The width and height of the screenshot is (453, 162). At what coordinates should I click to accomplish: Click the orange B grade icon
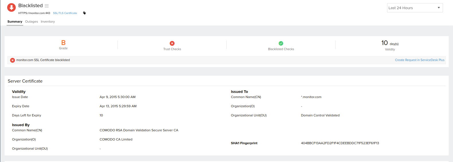pos(63,43)
